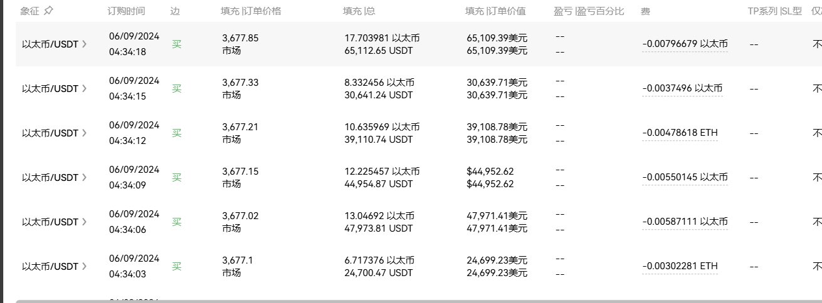The width and height of the screenshot is (822, 303).
Task: Click the fee value -0.00302281 ETH
Action: (x=680, y=266)
